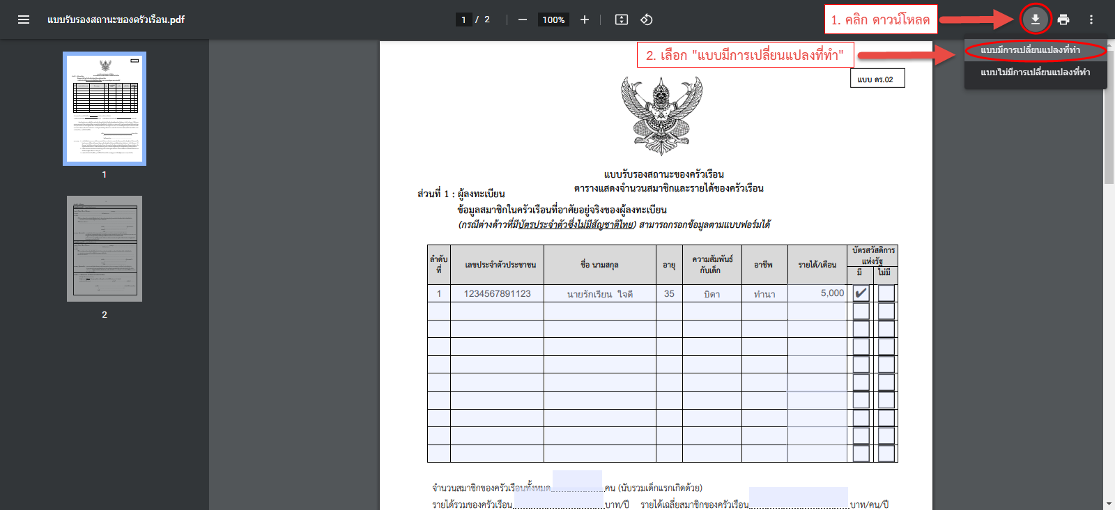Image resolution: width=1115 pixels, height=510 pixels.
Task: Check the "ไม่มี" box in the third table row
Action: click(x=886, y=329)
